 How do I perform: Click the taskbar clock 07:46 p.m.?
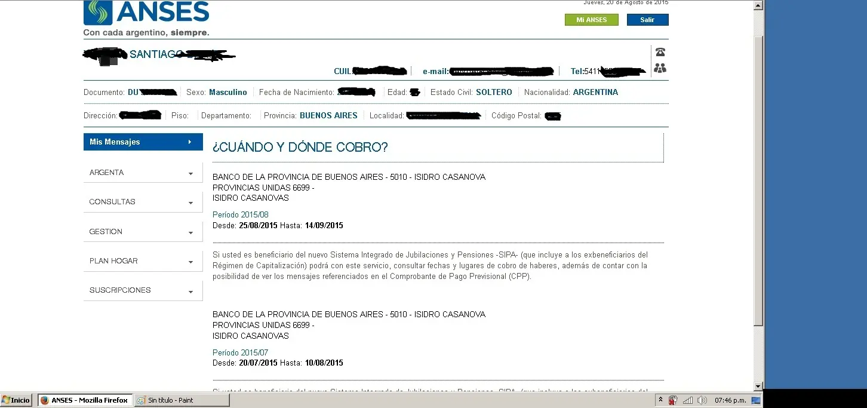731,400
